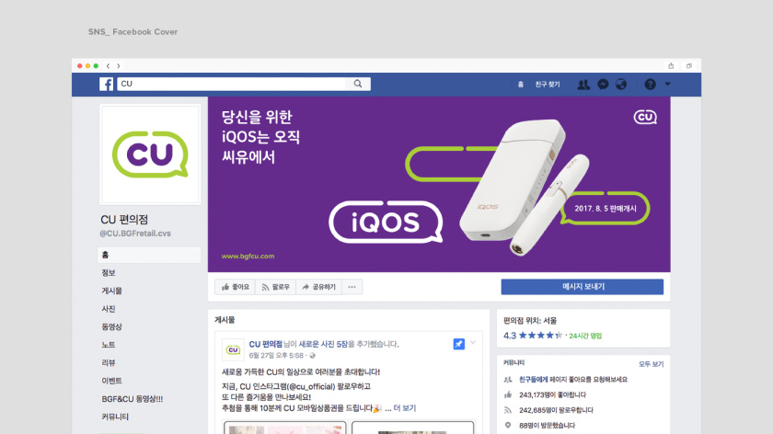Open the more options ellipsis button

pos(352,287)
